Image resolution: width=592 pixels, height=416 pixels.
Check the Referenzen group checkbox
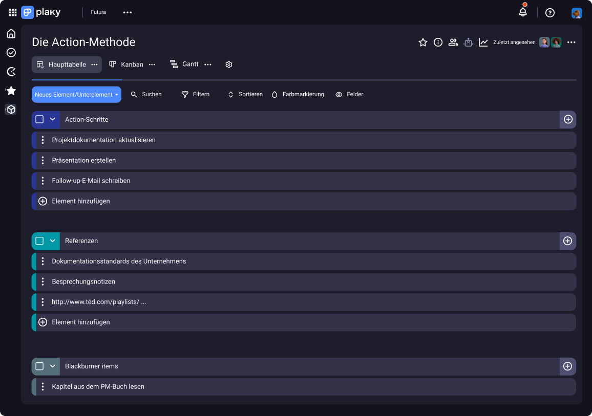pos(39,240)
